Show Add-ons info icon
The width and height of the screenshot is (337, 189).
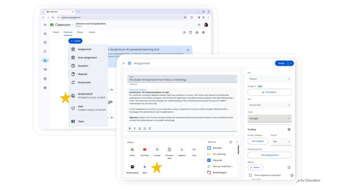231,142
